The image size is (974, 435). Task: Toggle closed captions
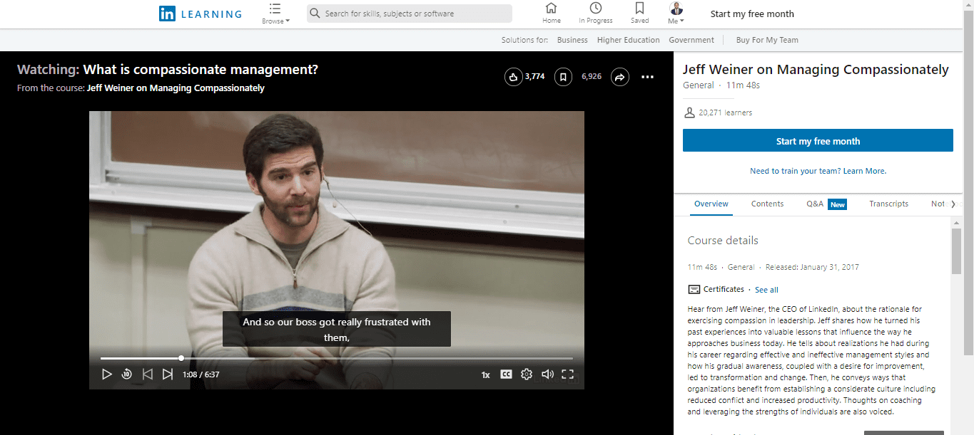pyautogui.click(x=506, y=374)
